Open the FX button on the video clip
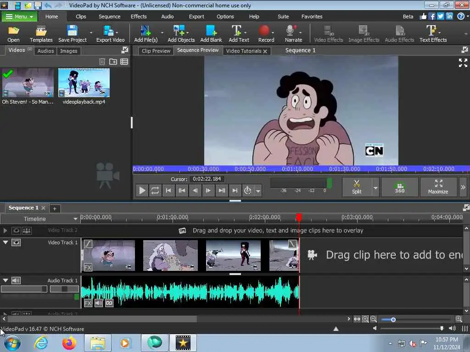The width and height of the screenshot is (470, 352). pyautogui.click(x=88, y=267)
